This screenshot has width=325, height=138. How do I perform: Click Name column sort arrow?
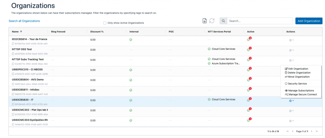coord(21,32)
